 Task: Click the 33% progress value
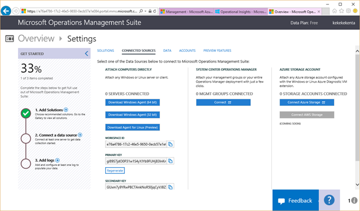pyautogui.click(x=31, y=68)
